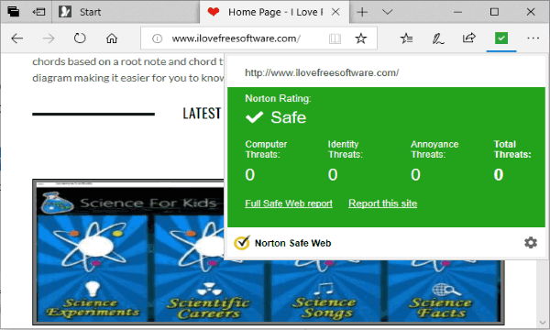The width and height of the screenshot is (550, 330).
Task: Open the Scientific Careers tile
Action: point(209,269)
